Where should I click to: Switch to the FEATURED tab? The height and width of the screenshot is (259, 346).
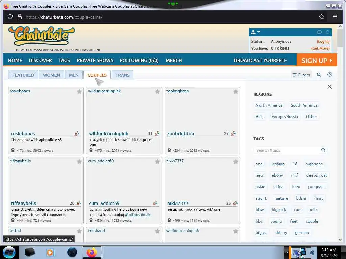coord(23,75)
